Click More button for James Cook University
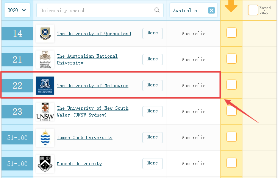Image resolution: width=278 pixels, height=178 pixels. point(153,137)
